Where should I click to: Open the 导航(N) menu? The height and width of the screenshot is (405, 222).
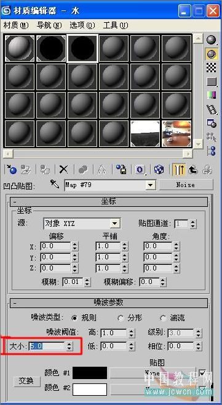[x=49, y=25]
